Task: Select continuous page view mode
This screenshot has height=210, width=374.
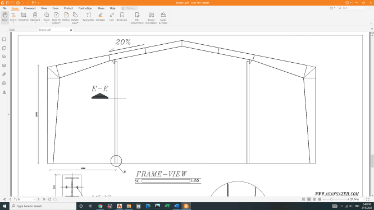Action: [x=309, y=199]
